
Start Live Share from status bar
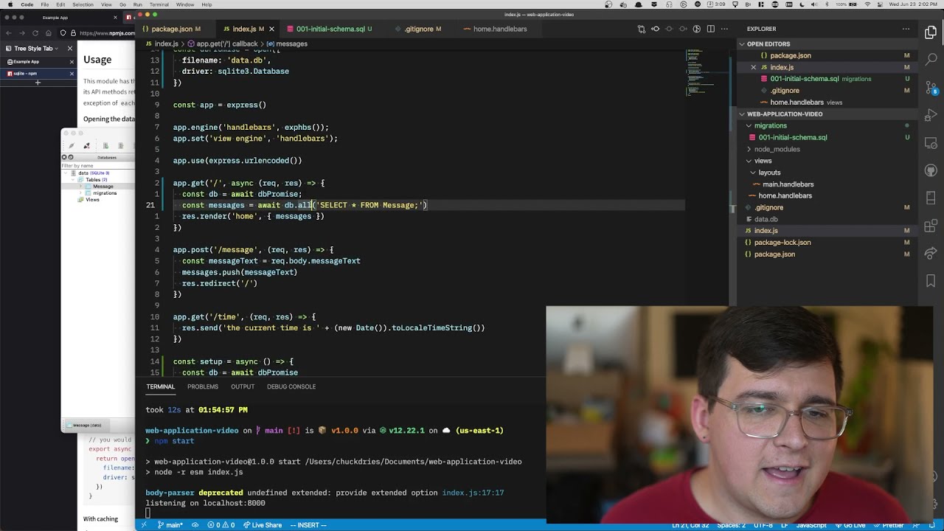click(262, 525)
